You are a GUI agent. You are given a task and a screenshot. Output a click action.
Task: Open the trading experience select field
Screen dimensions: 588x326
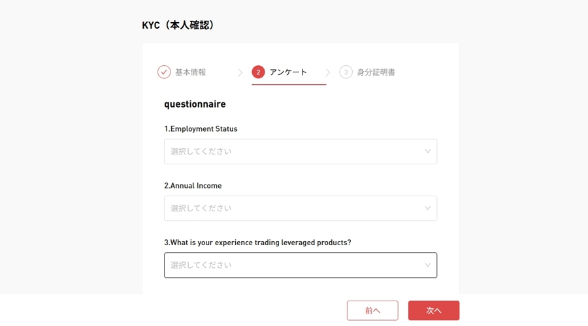click(301, 265)
